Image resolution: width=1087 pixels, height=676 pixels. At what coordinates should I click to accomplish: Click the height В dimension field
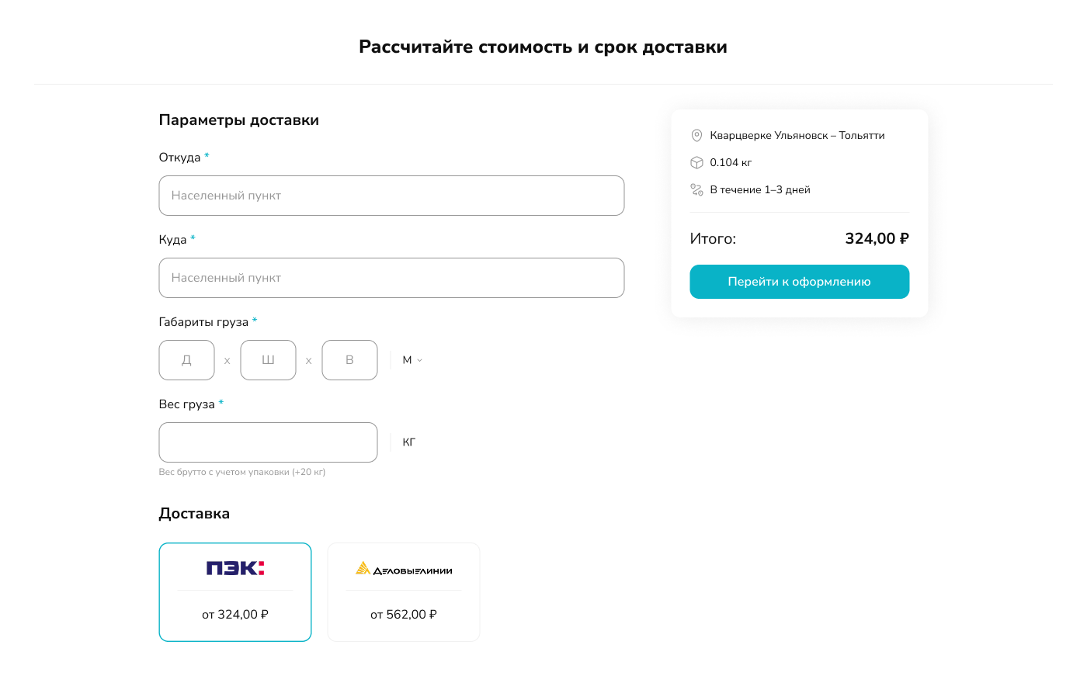coord(349,360)
